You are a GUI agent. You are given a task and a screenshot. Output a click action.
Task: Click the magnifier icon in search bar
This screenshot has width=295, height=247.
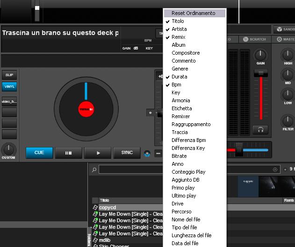pos(94,170)
